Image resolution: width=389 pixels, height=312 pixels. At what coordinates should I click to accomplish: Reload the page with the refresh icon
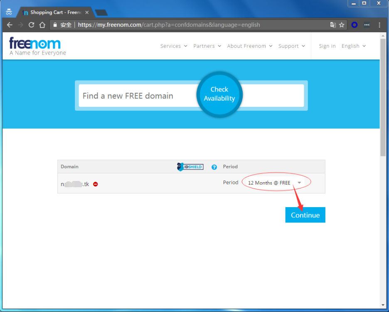point(31,25)
